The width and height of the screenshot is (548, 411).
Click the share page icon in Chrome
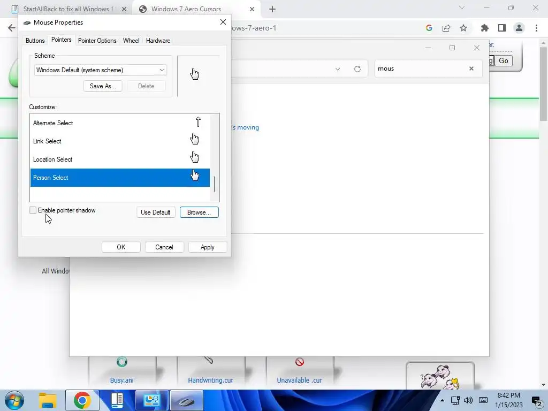pos(446,28)
